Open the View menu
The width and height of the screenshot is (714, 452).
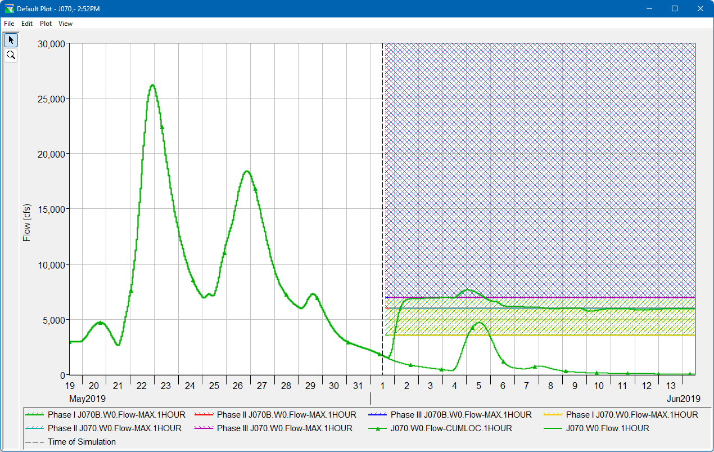pos(65,24)
